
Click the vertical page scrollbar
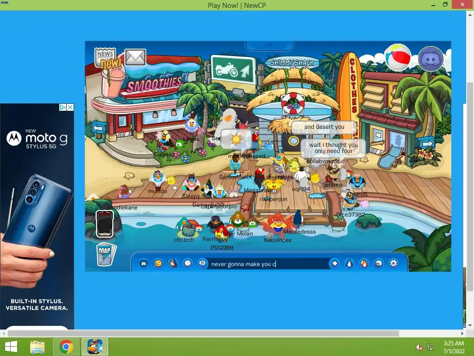[x=469, y=186]
